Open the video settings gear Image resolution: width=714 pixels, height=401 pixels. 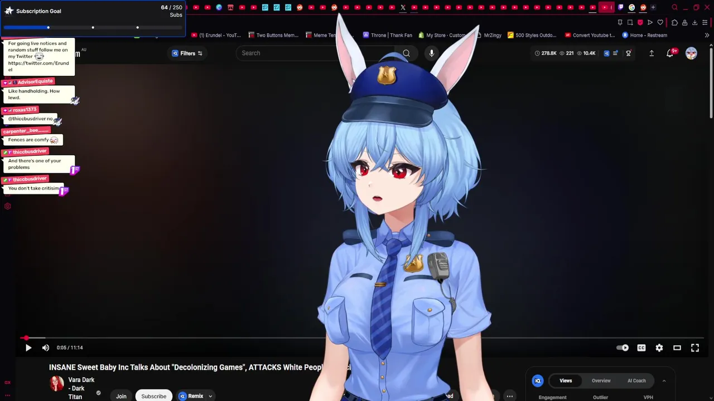659,348
